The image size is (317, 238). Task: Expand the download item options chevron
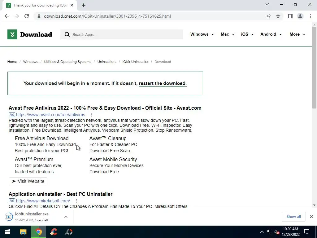66,217
